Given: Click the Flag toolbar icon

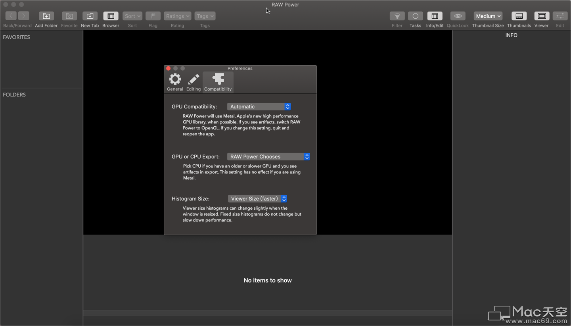Looking at the screenshot, I should point(153,16).
